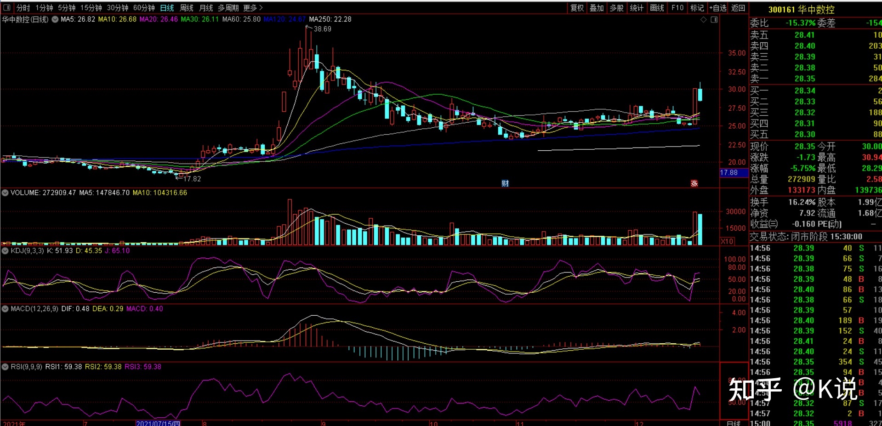
Task: Click the blue 财 marker on the chart
Action: 505,183
